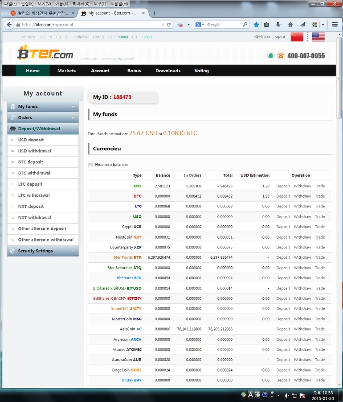Open a new tab with plus

click(154, 13)
